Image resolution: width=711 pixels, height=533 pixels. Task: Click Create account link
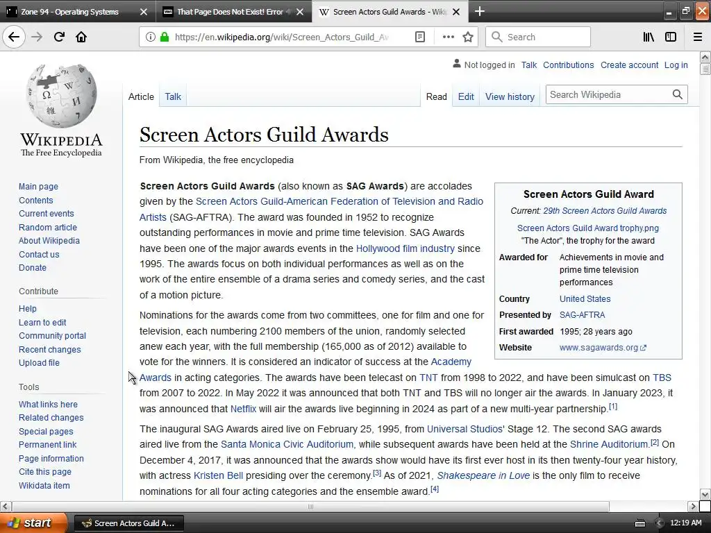(629, 65)
